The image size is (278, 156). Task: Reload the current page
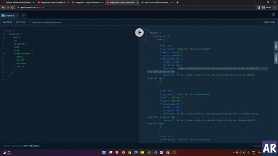(x=13, y=8)
